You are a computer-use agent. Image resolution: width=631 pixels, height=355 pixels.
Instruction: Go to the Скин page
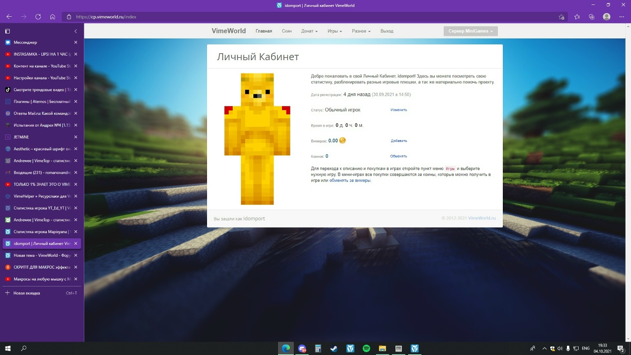click(286, 31)
